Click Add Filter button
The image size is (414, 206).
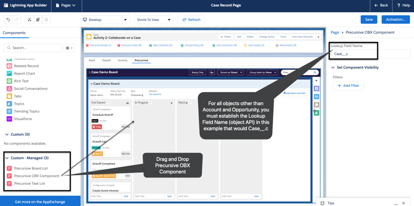(348, 85)
